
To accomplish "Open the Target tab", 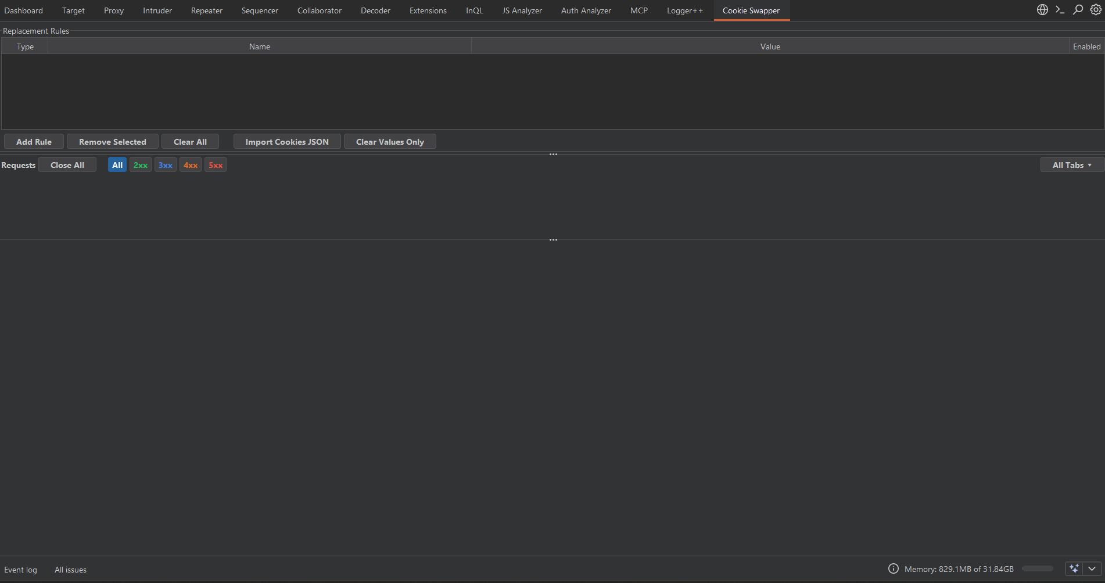I will pos(73,10).
